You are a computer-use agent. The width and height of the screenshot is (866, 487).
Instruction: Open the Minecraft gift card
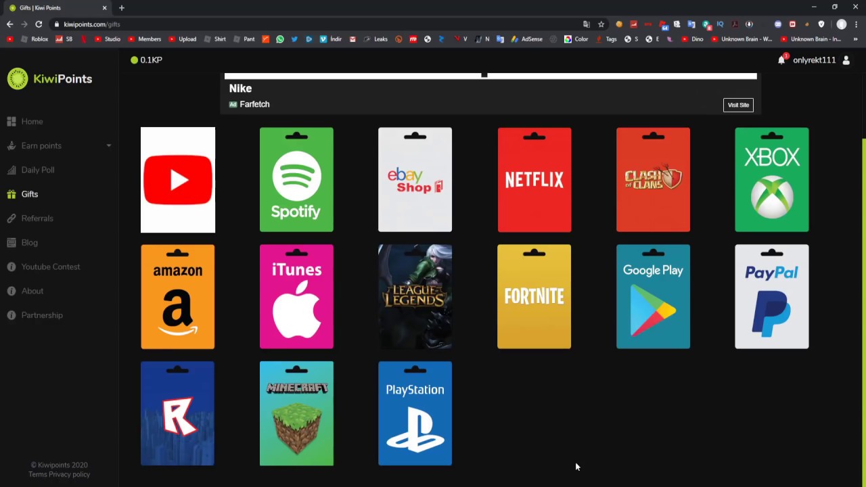pos(296,413)
